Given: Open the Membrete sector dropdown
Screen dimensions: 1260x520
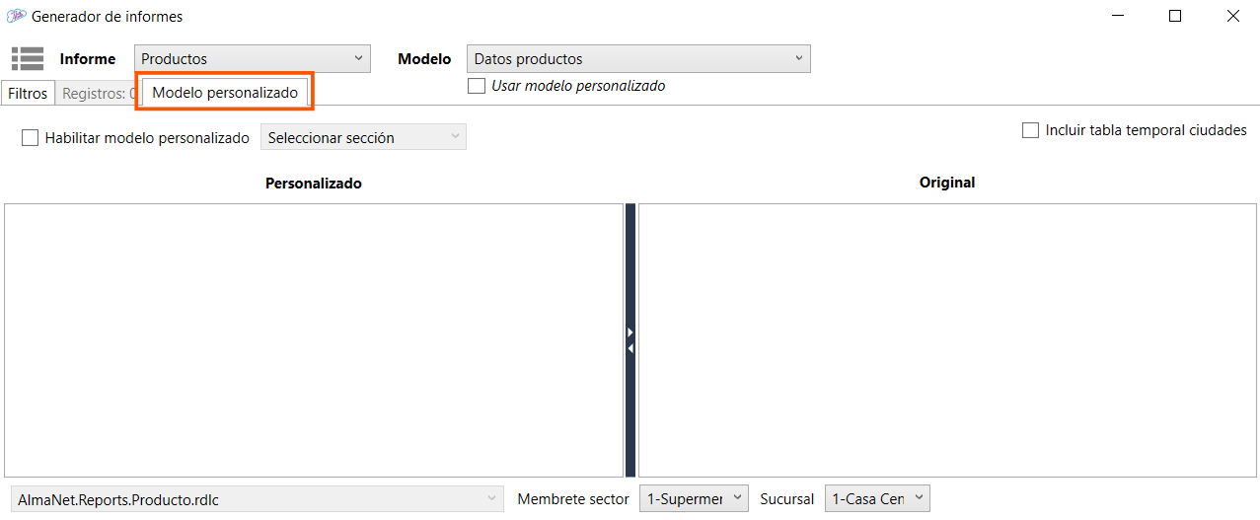Looking at the screenshot, I should click(694, 499).
